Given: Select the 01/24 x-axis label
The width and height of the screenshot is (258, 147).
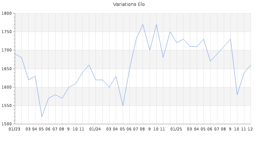Looking at the screenshot, I should (x=95, y=129).
